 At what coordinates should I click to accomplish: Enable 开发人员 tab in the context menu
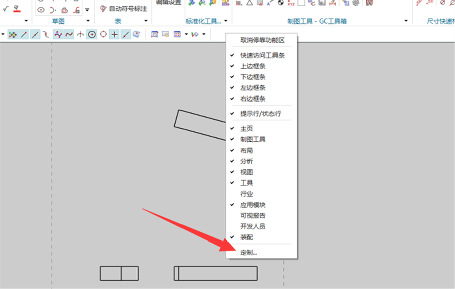point(261,226)
